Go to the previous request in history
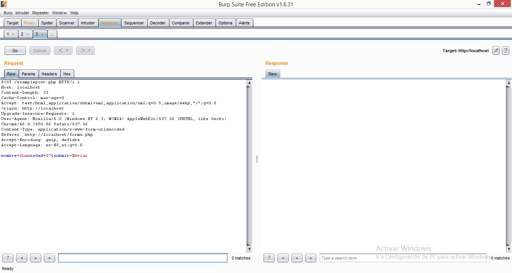This screenshot has width=512, height=273. pos(60,51)
